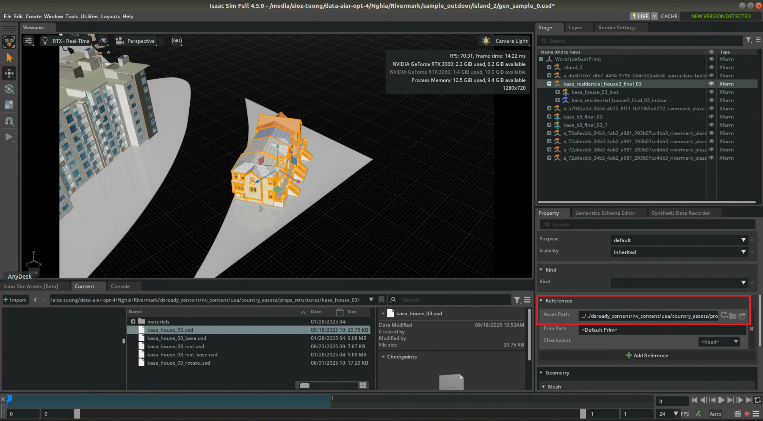Viewport: 763px width, 421px height.
Task: Select the Move tool in left toolbar
Action: 9,73
